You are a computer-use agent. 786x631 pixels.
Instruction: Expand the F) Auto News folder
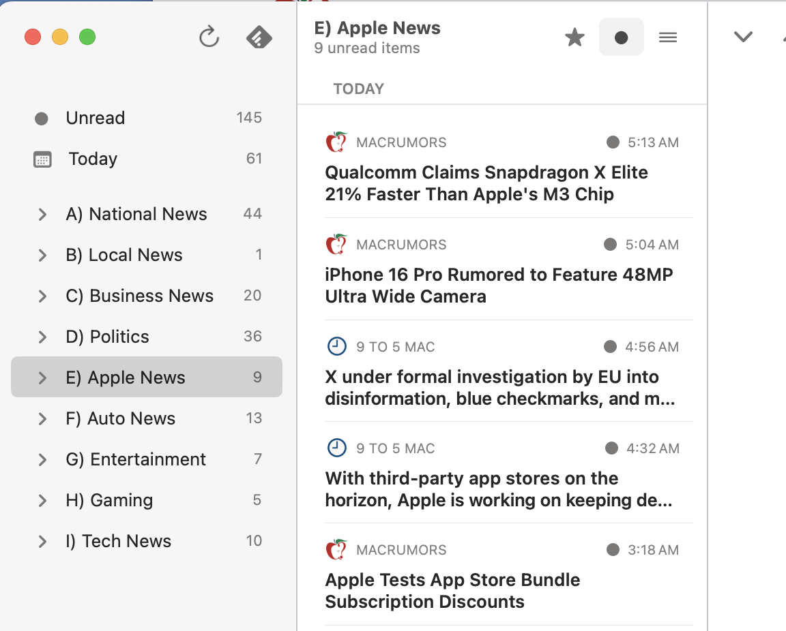(42, 418)
